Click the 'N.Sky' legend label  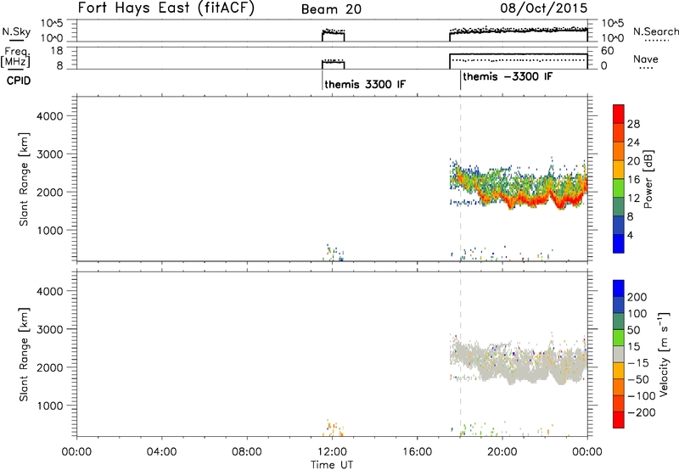pyautogui.click(x=16, y=31)
